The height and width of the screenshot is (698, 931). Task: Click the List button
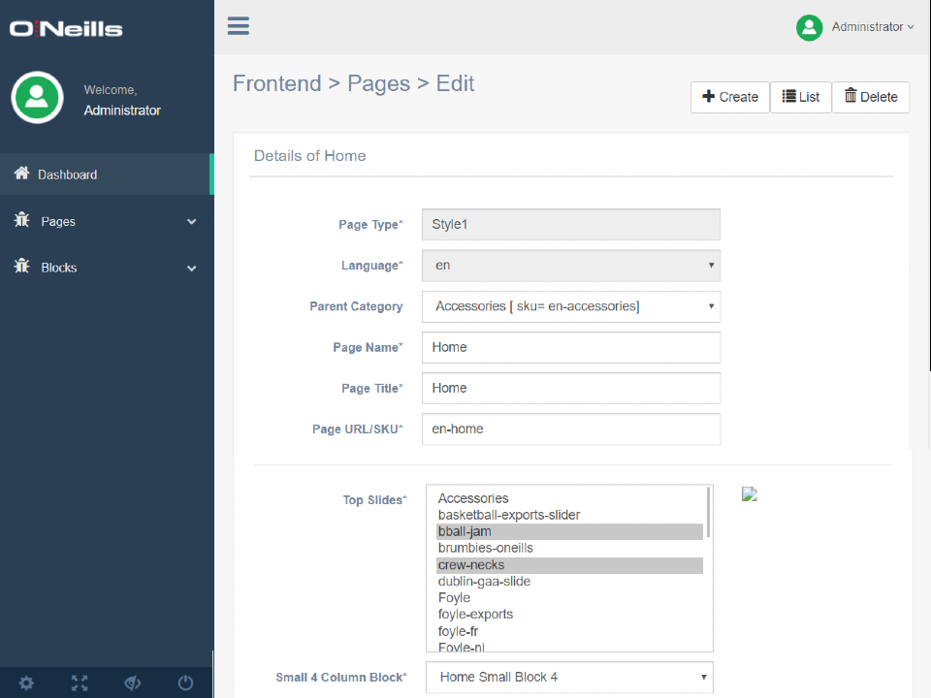801,97
